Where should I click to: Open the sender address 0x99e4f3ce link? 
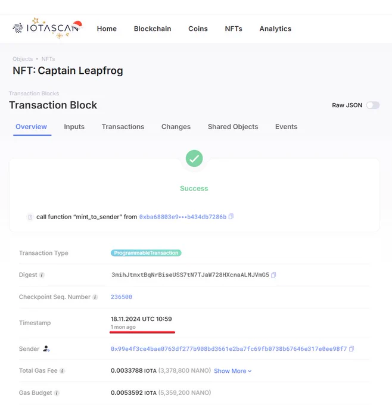[229, 349]
